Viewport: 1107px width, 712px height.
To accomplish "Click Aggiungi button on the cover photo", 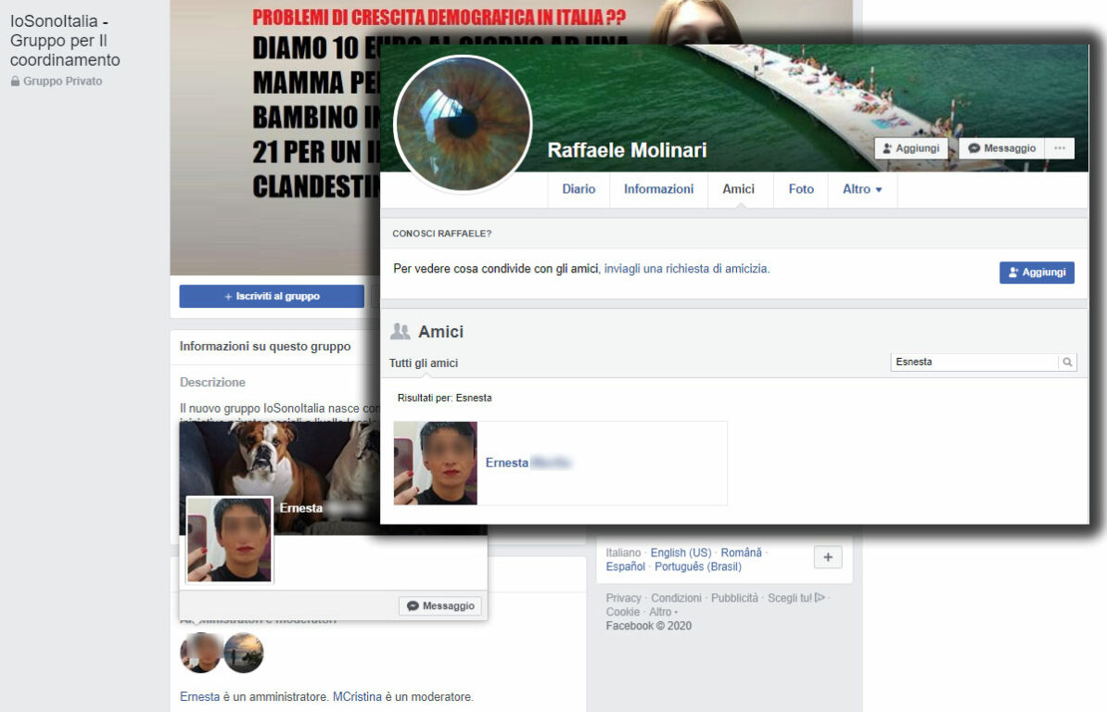I will pos(910,148).
